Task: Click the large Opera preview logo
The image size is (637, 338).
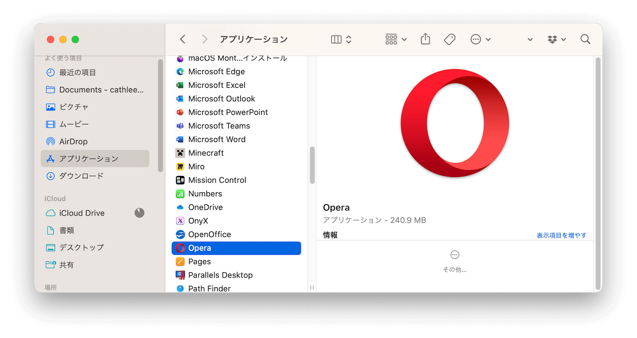Action: point(455,123)
